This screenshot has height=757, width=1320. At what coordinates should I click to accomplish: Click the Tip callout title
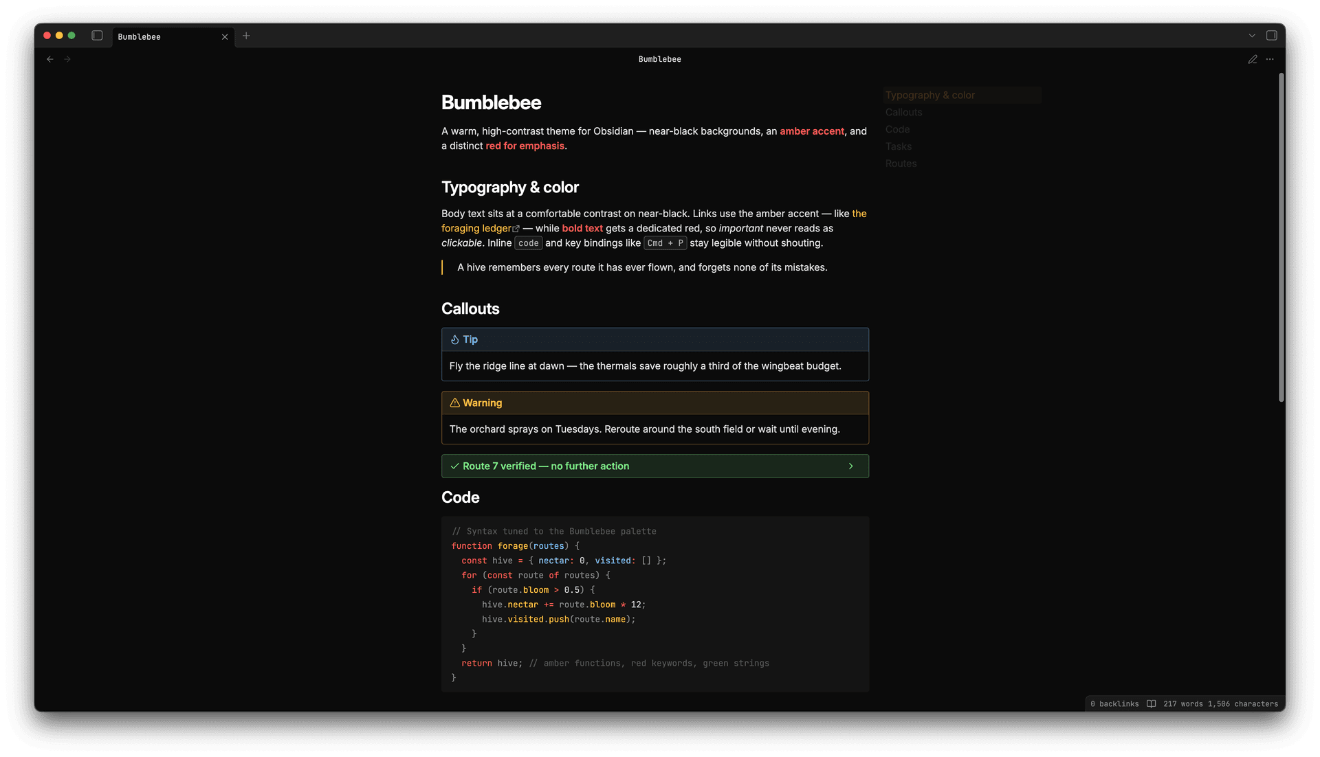[470, 339]
